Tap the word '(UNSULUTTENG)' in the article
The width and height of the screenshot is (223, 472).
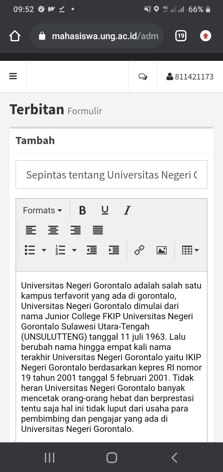[x=55, y=337]
